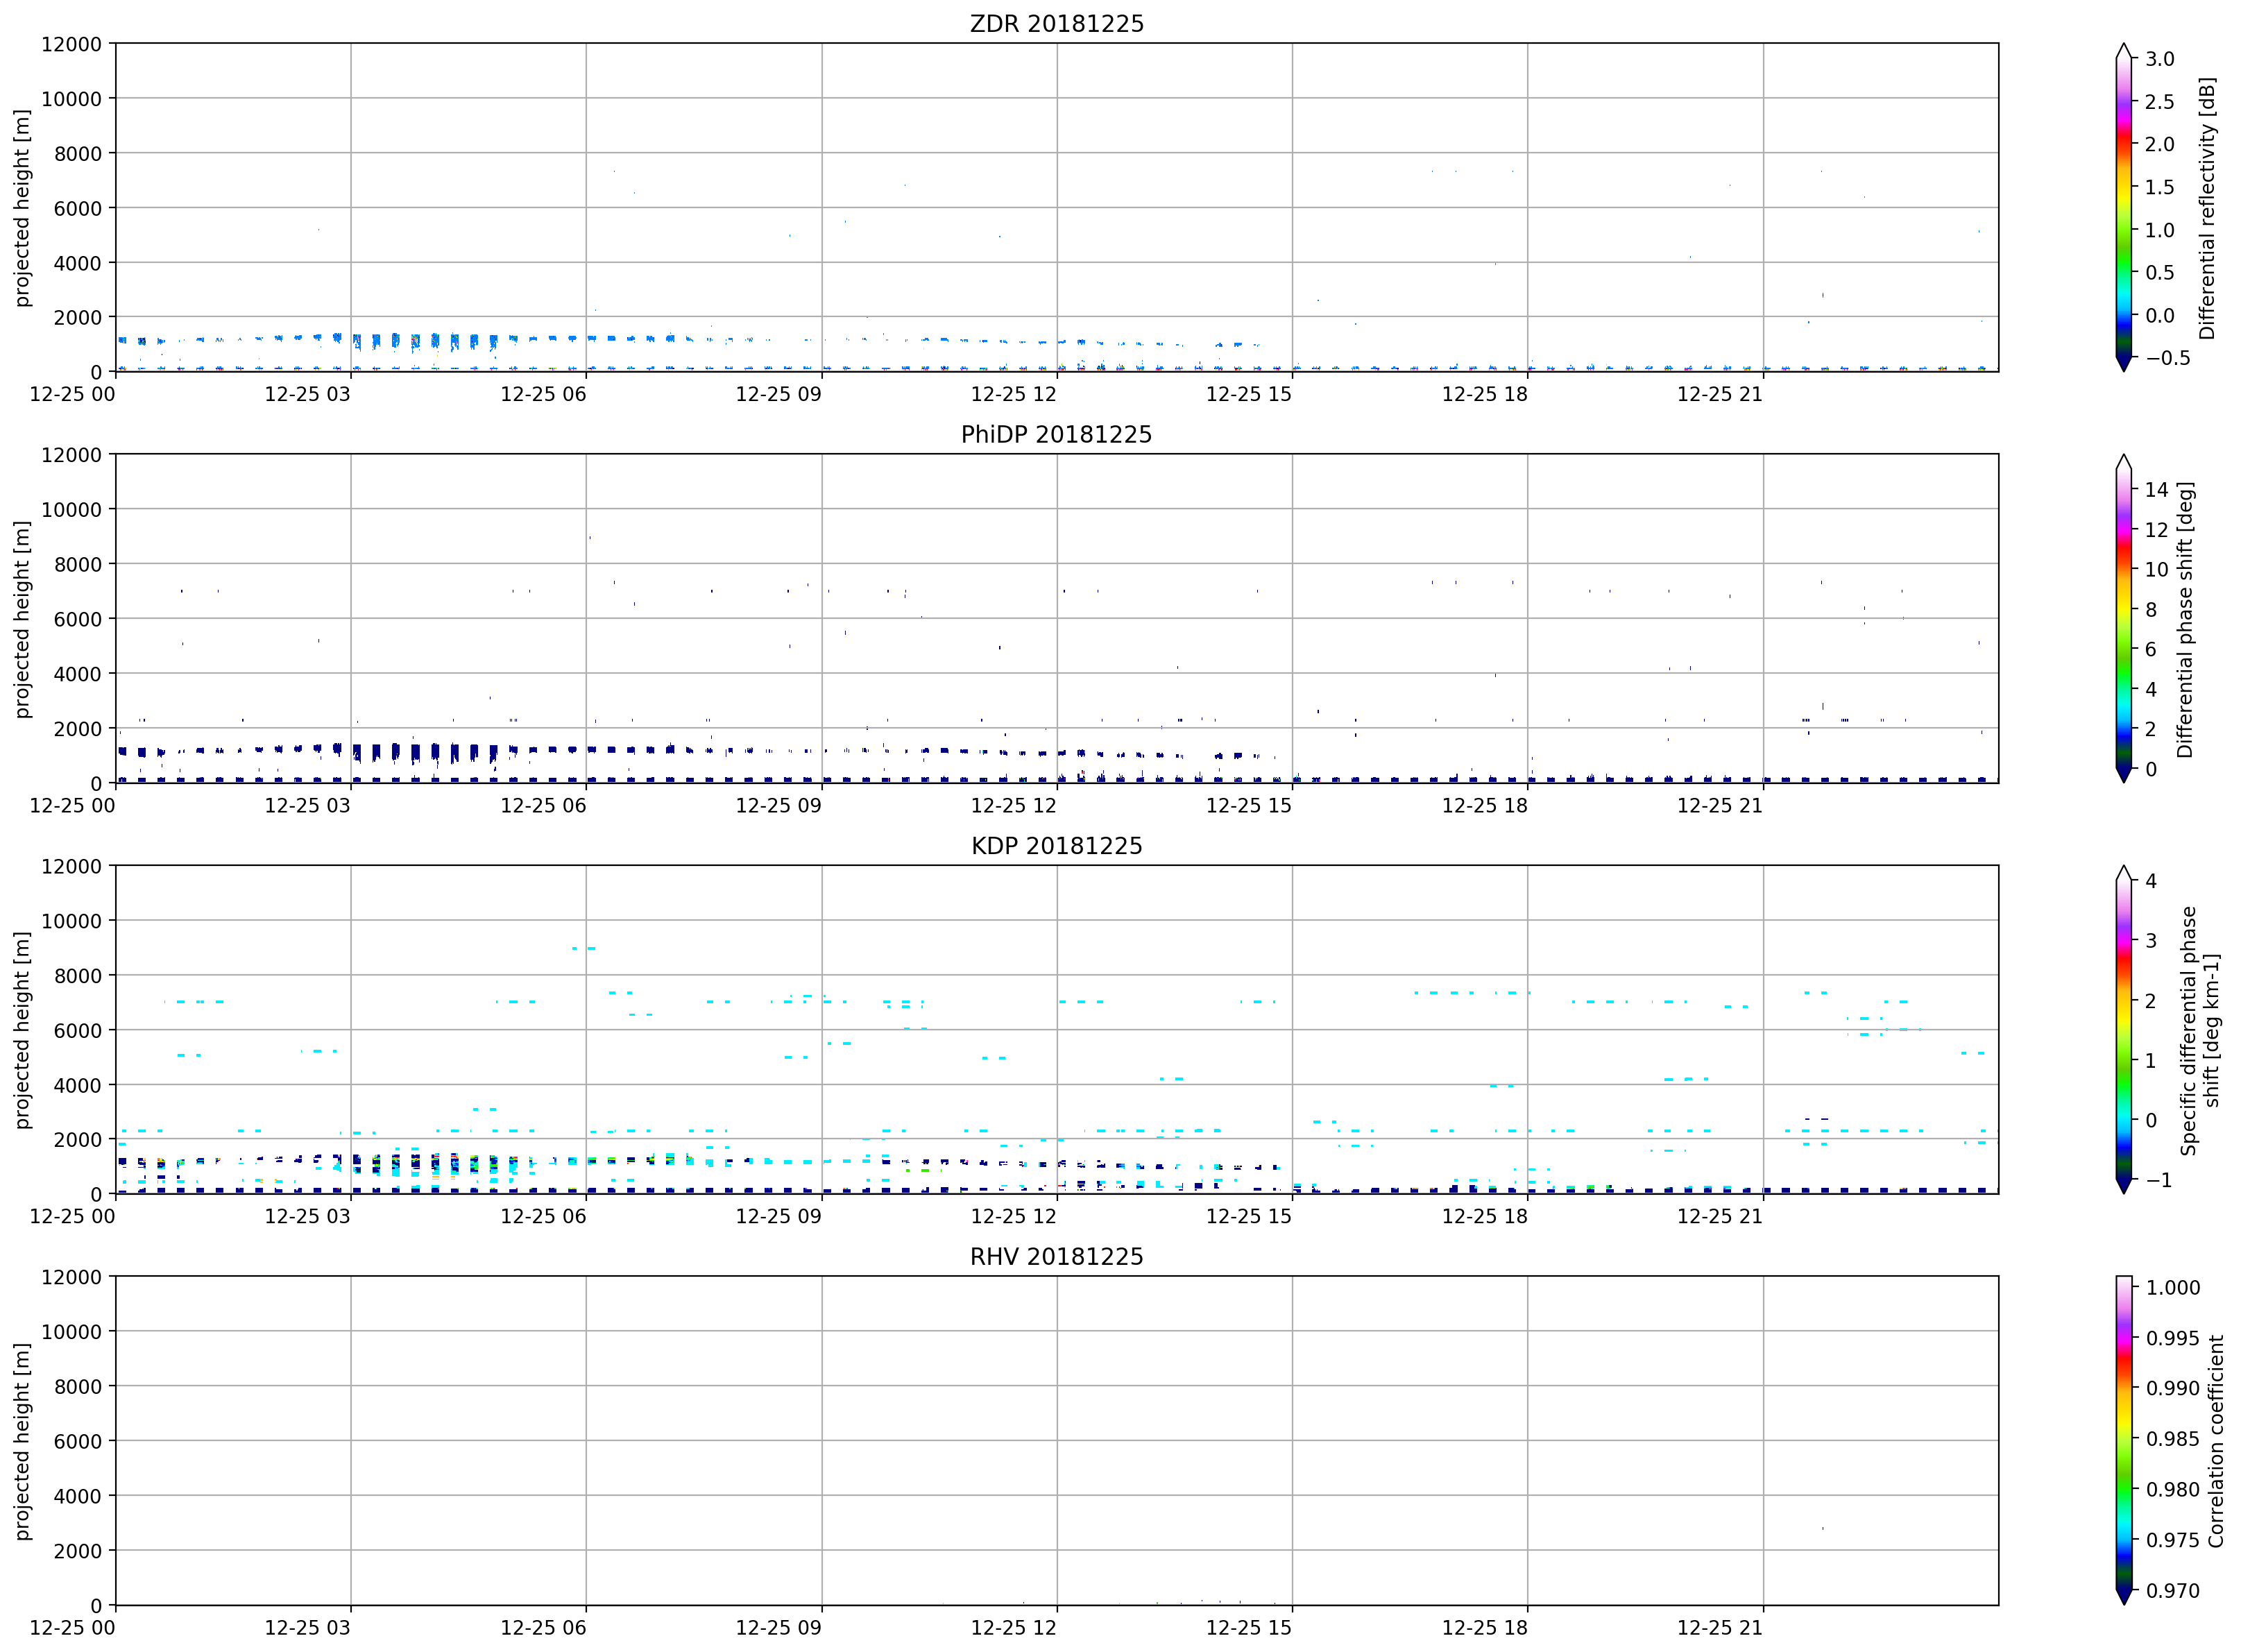The image size is (2241, 1652).
Task: Click the KDP colorbar upper arrow above 4
Action: tap(2123, 873)
